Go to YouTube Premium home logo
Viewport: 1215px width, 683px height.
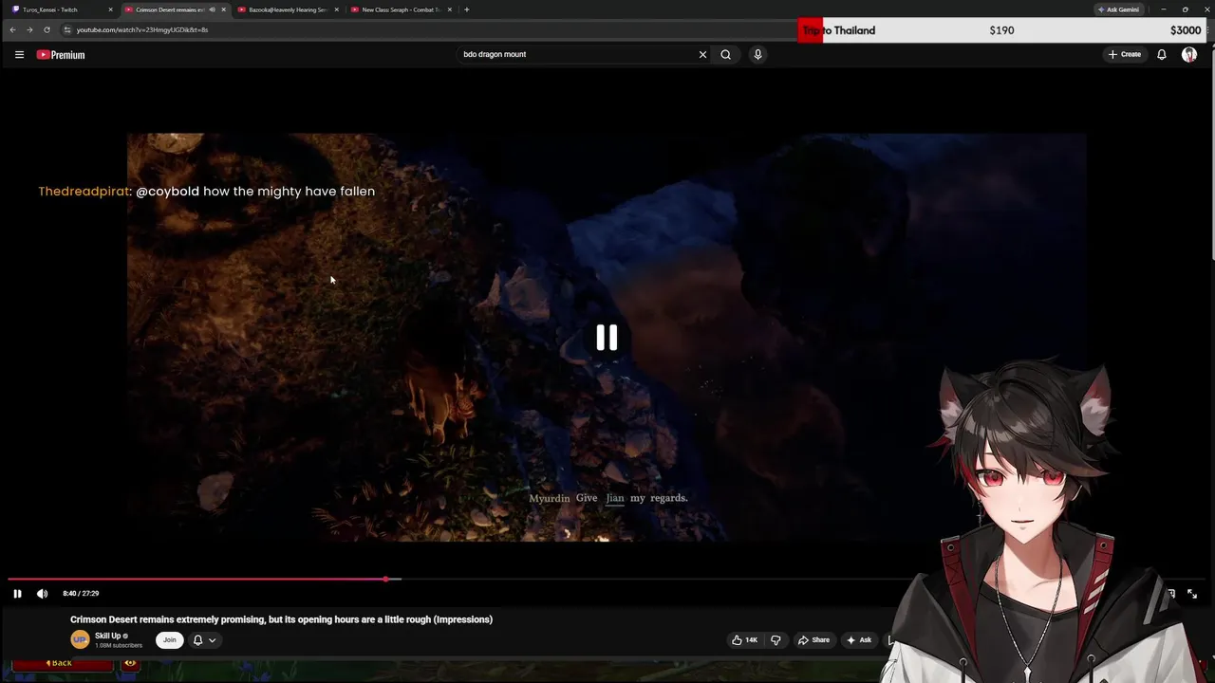pyautogui.click(x=61, y=55)
